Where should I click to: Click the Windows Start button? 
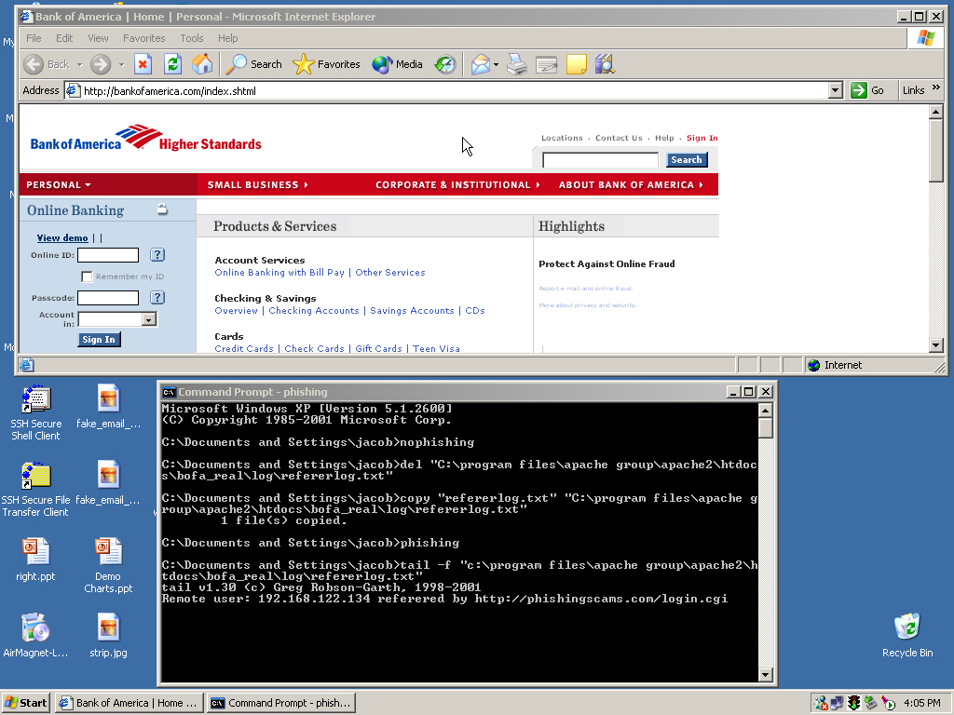pyautogui.click(x=26, y=703)
